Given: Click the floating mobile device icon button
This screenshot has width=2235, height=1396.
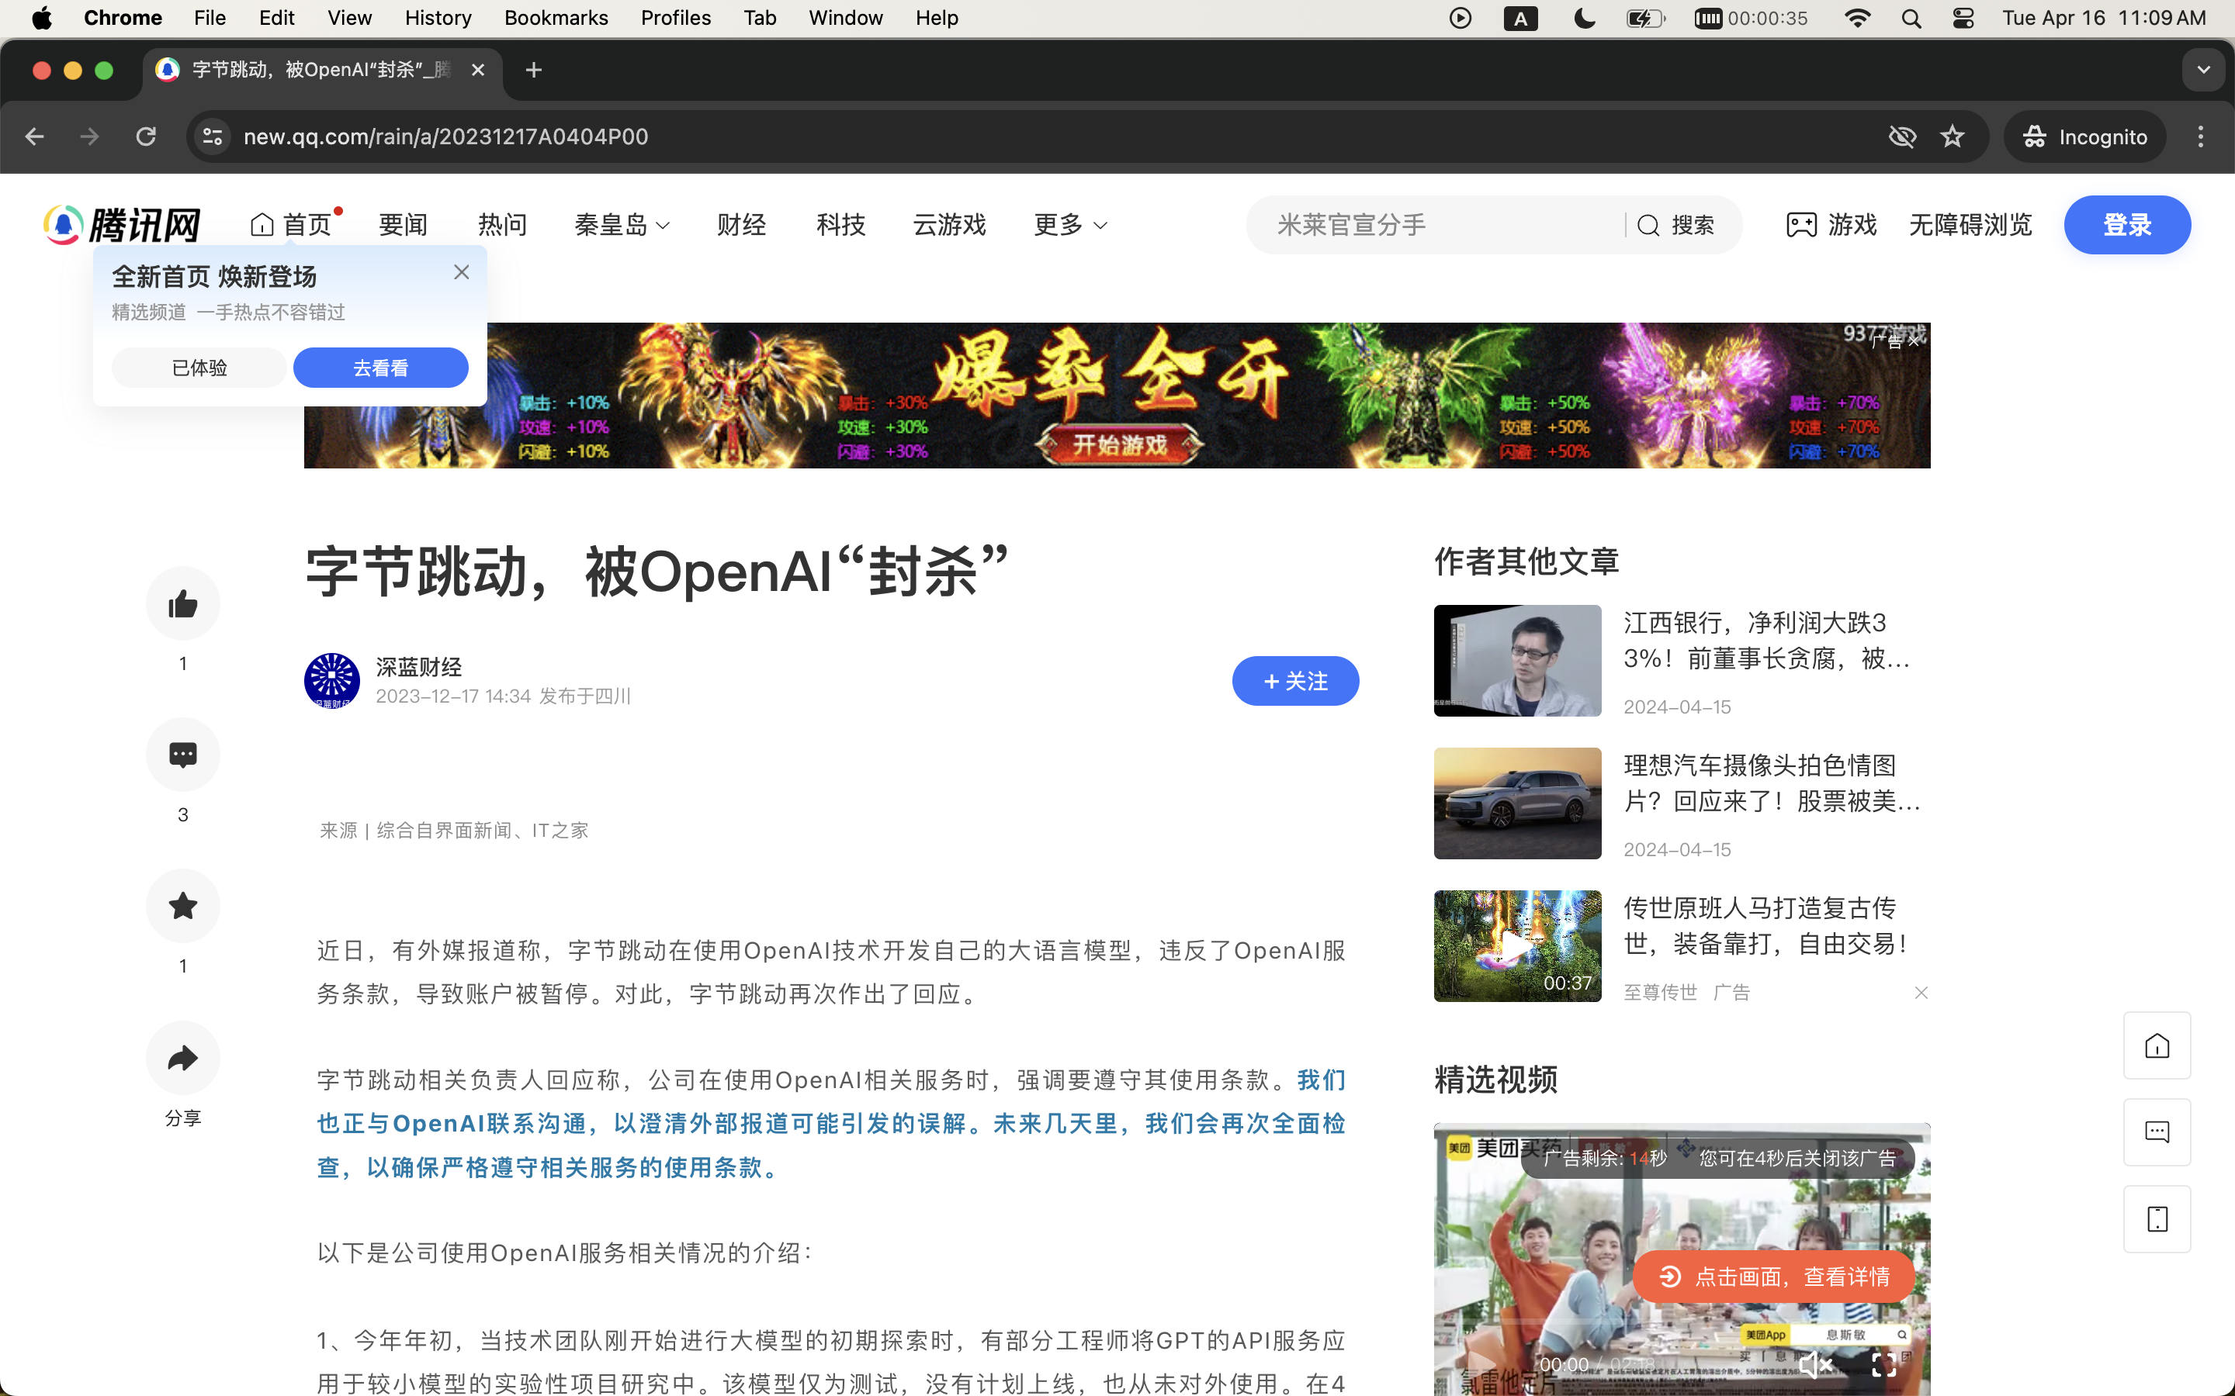Looking at the screenshot, I should [x=2157, y=1218].
